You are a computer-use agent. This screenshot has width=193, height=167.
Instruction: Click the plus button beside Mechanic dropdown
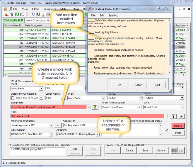coord(58,125)
